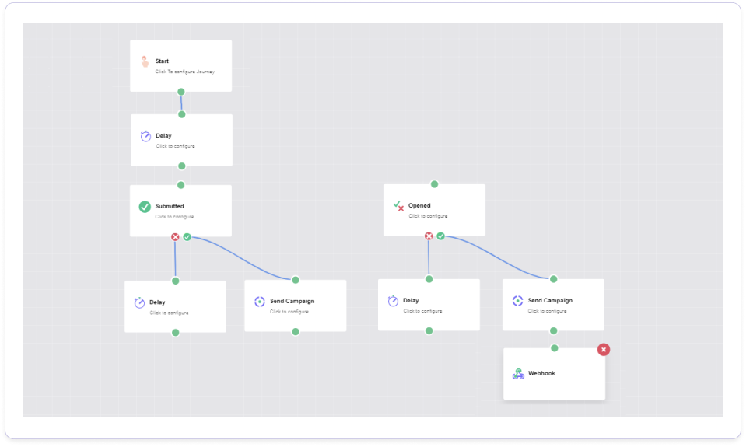Click the 'Delay' title of the node under Opened

tap(411, 301)
